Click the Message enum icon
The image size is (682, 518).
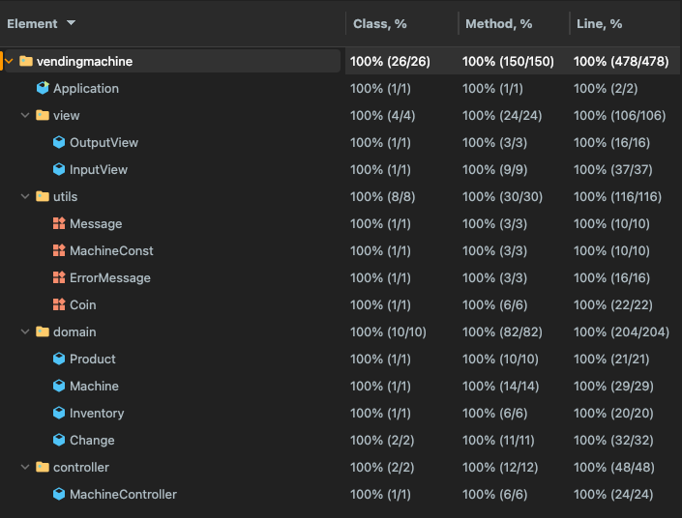tap(59, 223)
